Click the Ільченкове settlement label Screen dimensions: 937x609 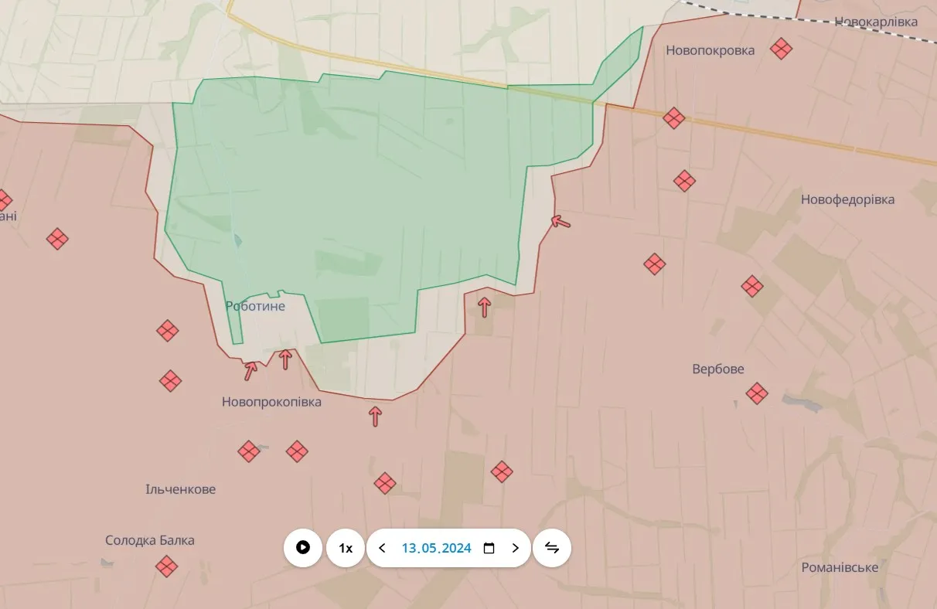(180, 489)
